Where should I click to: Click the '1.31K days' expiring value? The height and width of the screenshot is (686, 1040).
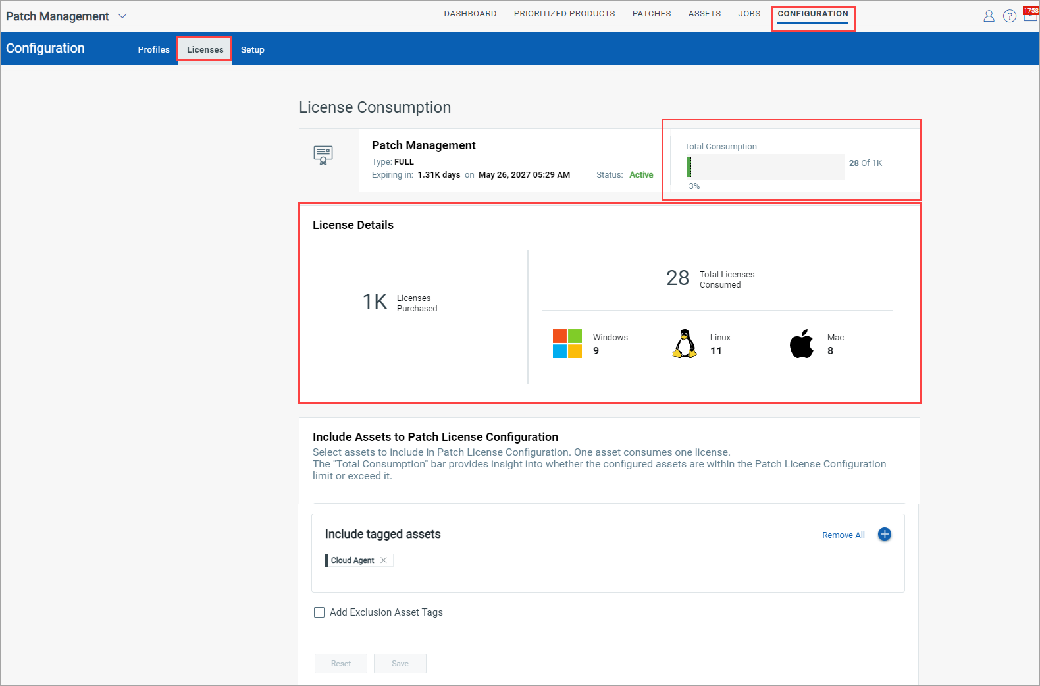(x=439, y=175)
